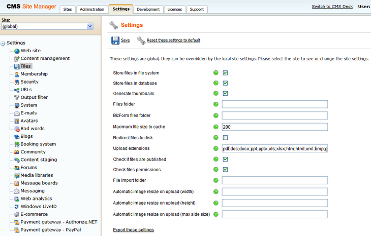
Task: Click the help icon next to Upload extensions
Action: coord(215,148)
